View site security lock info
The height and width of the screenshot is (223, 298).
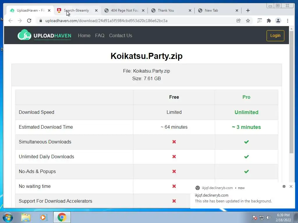click(40, 21)
